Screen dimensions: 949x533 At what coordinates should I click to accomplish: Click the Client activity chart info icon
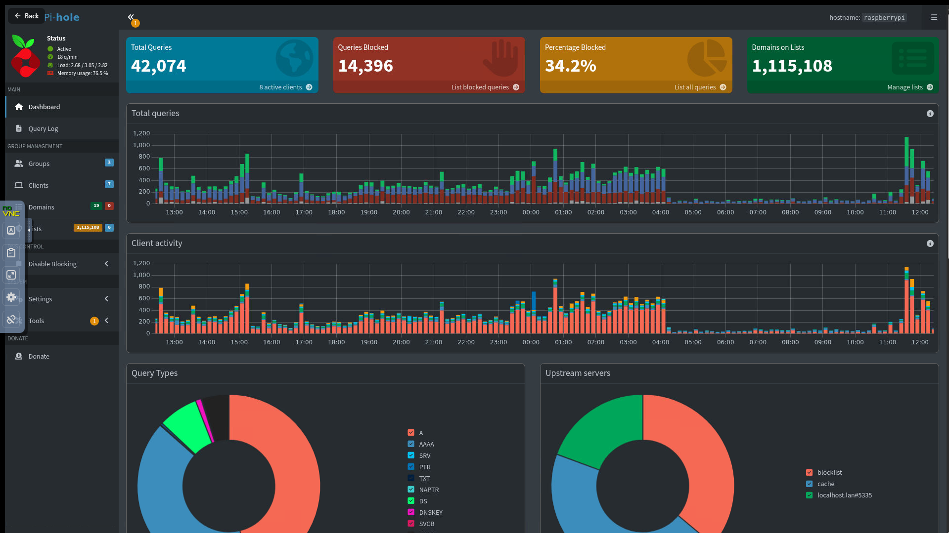tap(930, 244)
